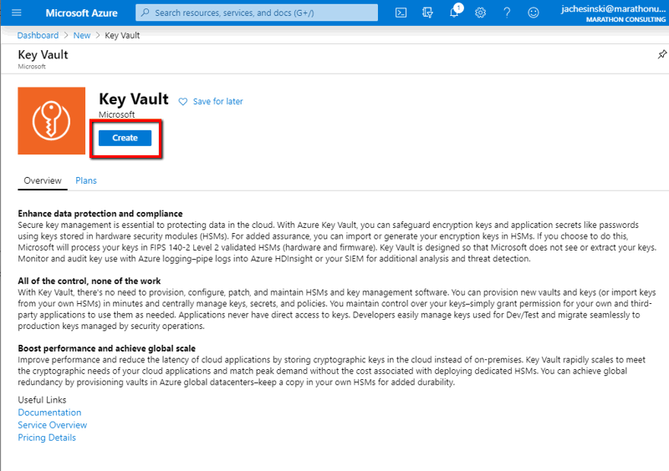
Task: Click the search resources input box
Action: pyautogui.click(x=259, y=13)
